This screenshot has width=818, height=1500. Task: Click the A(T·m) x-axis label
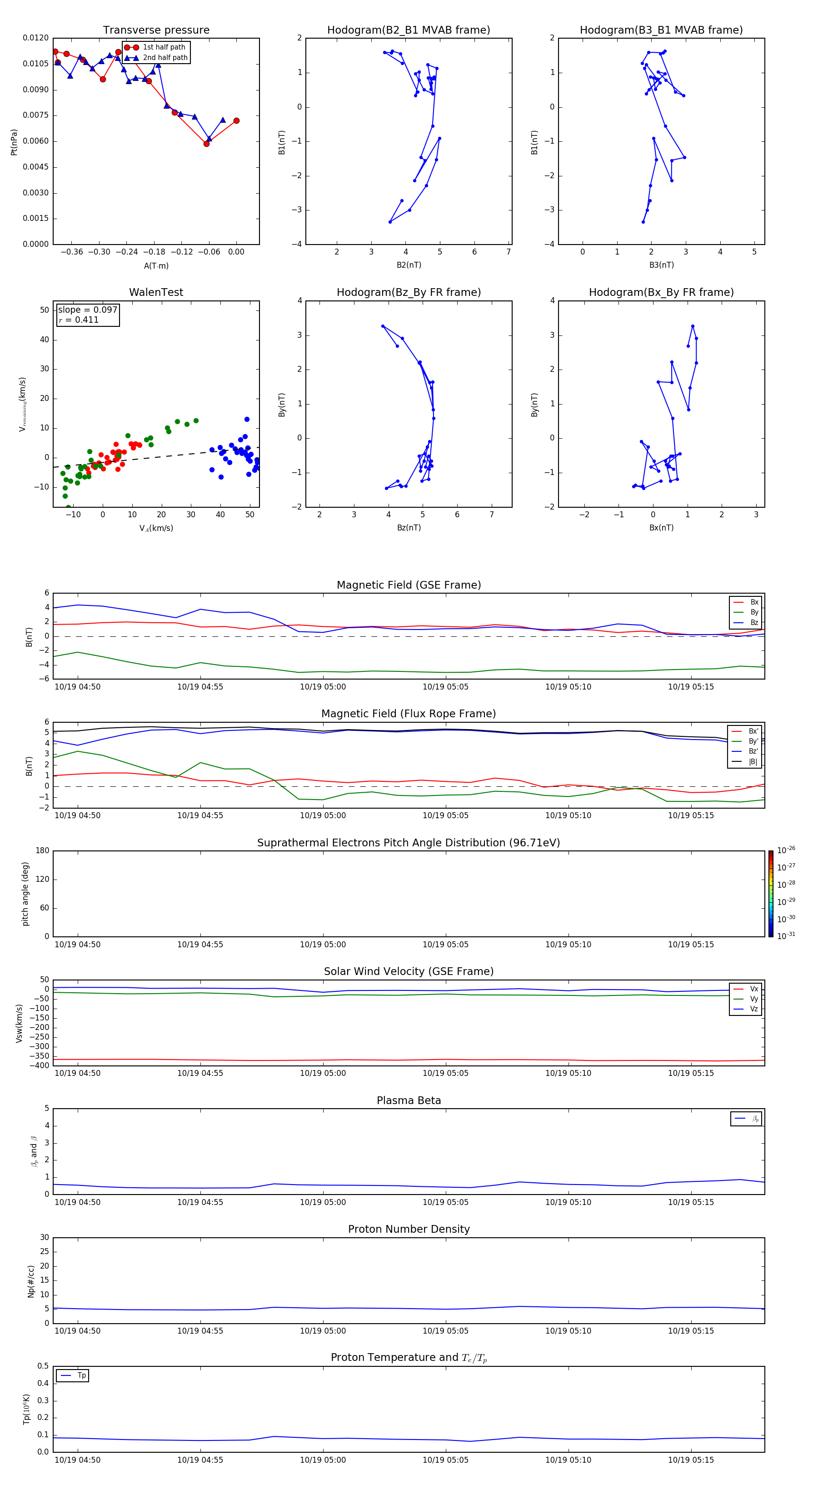tap(156, 266)
